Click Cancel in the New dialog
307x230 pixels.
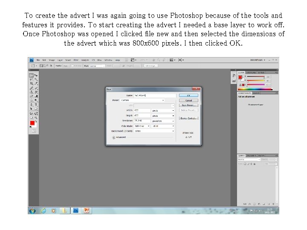tap(188, 101)
